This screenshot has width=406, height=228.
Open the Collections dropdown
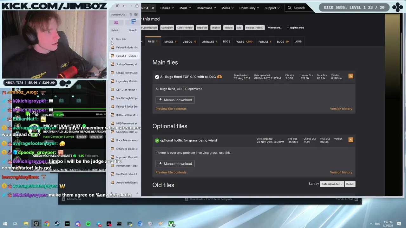click(x=206, y=8)
